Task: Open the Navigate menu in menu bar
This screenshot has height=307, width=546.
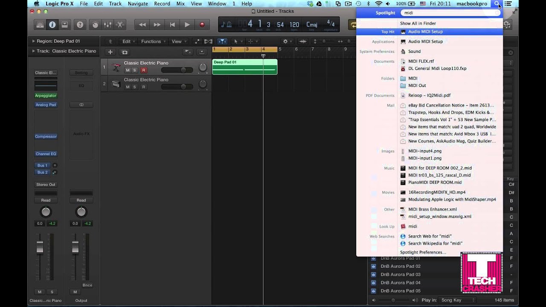Action: [138, 3]
